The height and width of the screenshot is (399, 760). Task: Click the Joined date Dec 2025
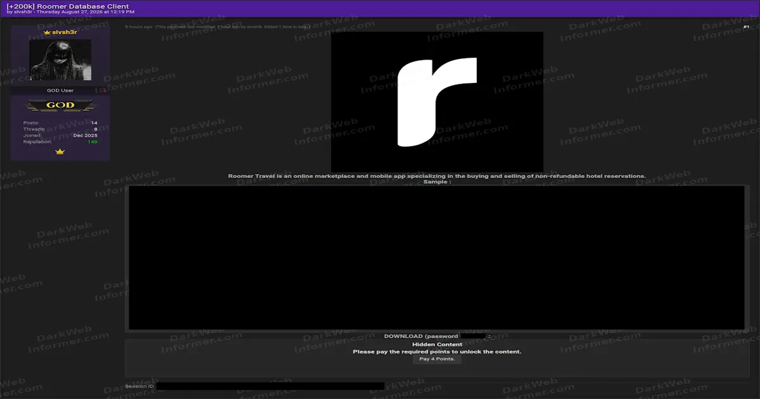click(85, 136)
